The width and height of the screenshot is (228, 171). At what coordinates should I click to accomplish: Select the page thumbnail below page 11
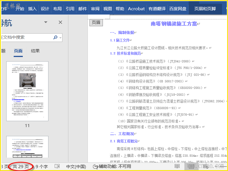pyautogui.click(x=27, y=147)
